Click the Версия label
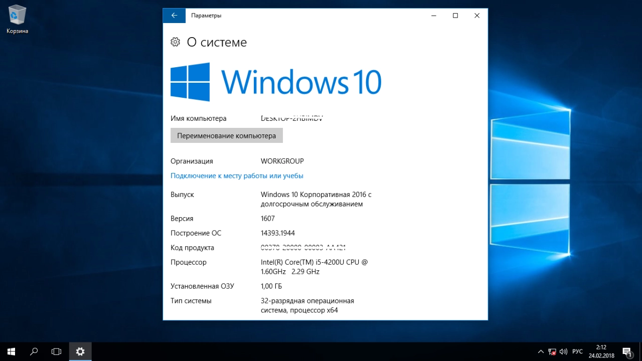The image size is (642, 361). point(182,219)
